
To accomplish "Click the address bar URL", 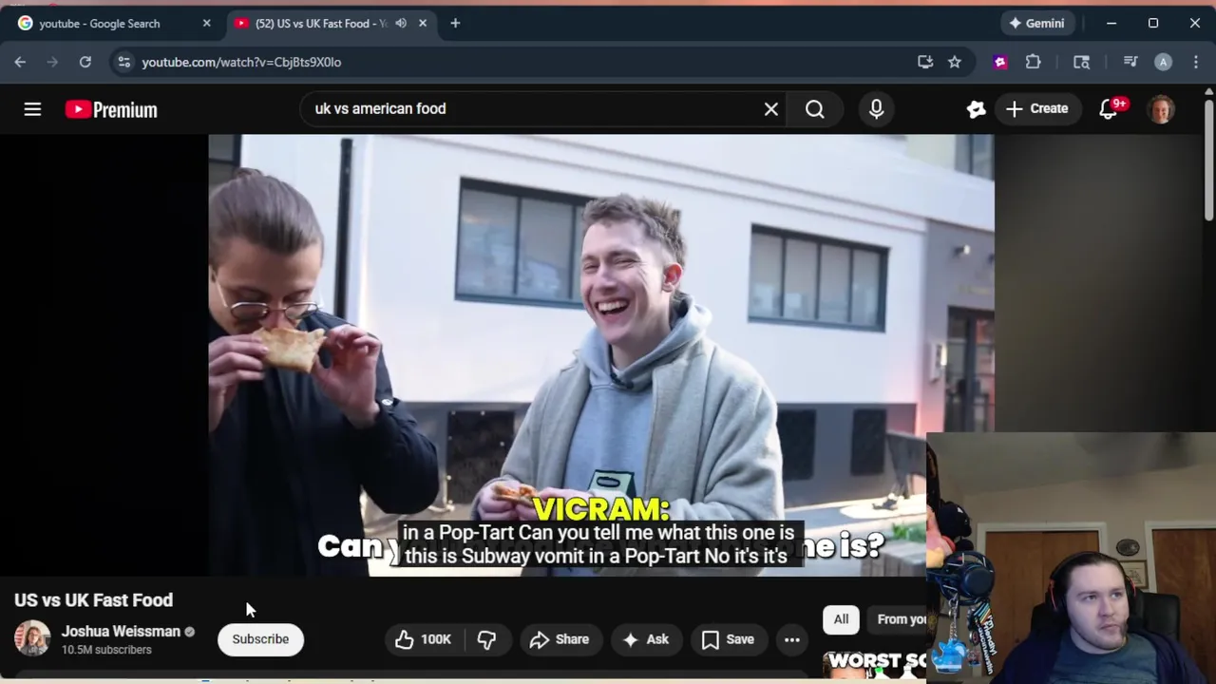I will (x=241, y=62).
